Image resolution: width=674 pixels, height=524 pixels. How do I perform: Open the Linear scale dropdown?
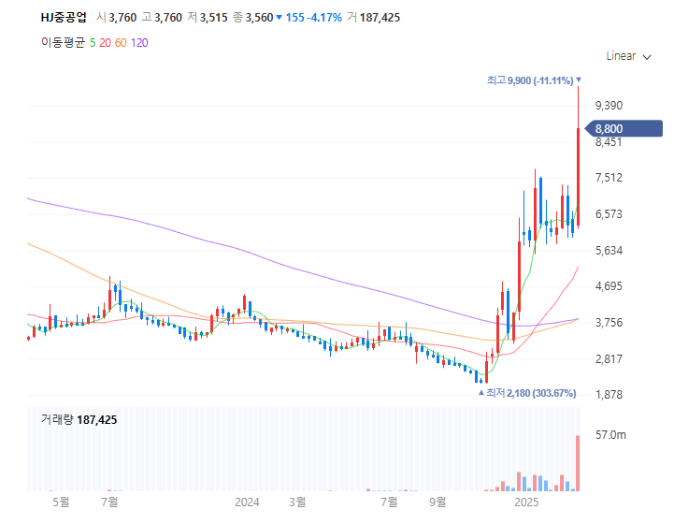pyautogui.click(x=628, y=56)
